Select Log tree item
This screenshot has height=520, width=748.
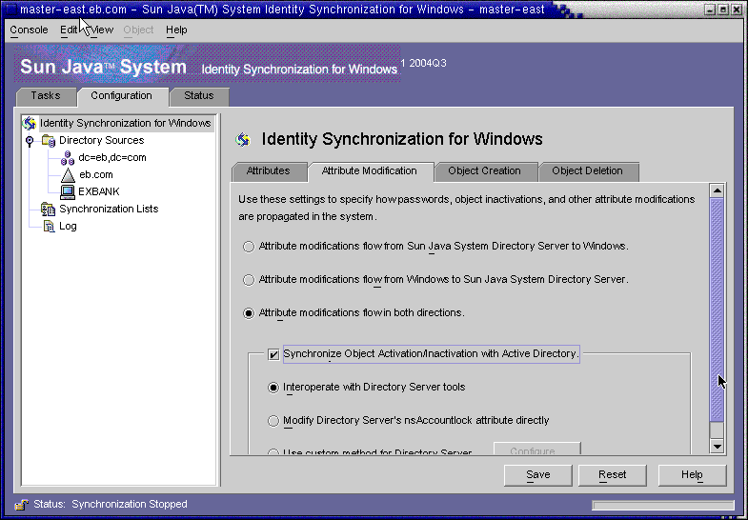pos(68,227)
